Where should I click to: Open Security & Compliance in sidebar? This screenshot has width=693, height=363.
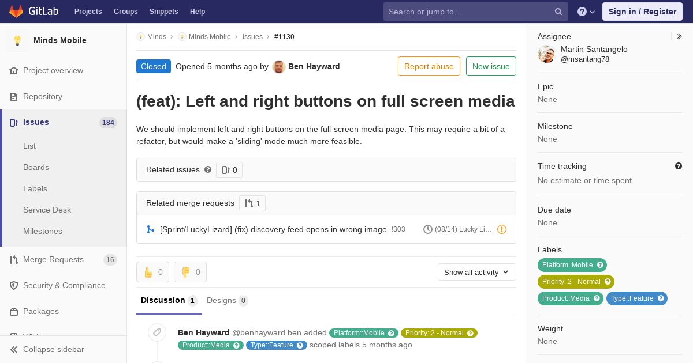click(x=64, y=285)
